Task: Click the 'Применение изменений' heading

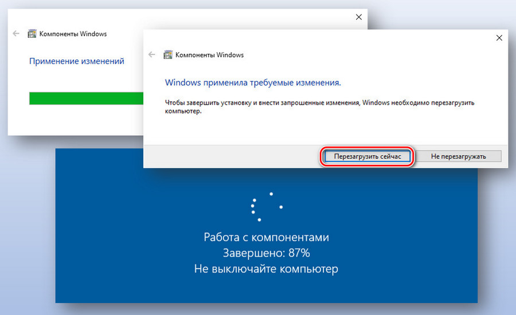Action: coord(77,61)
